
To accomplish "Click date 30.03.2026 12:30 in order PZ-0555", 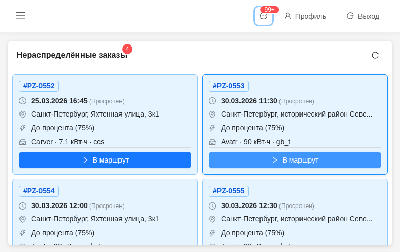I will tap(249, 205).
